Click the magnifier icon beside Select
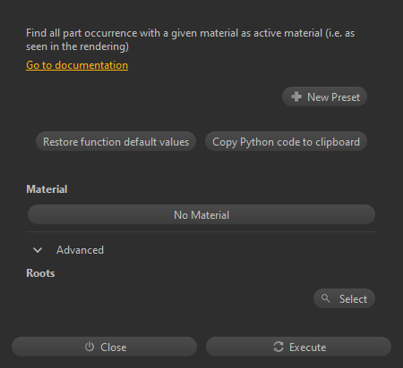 point(325,298)
